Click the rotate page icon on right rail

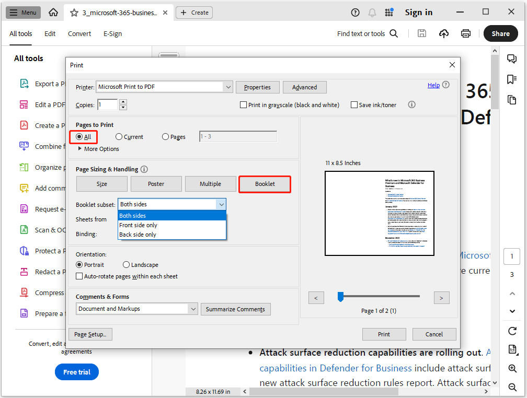pyautogui.click(x=512, y=331)
